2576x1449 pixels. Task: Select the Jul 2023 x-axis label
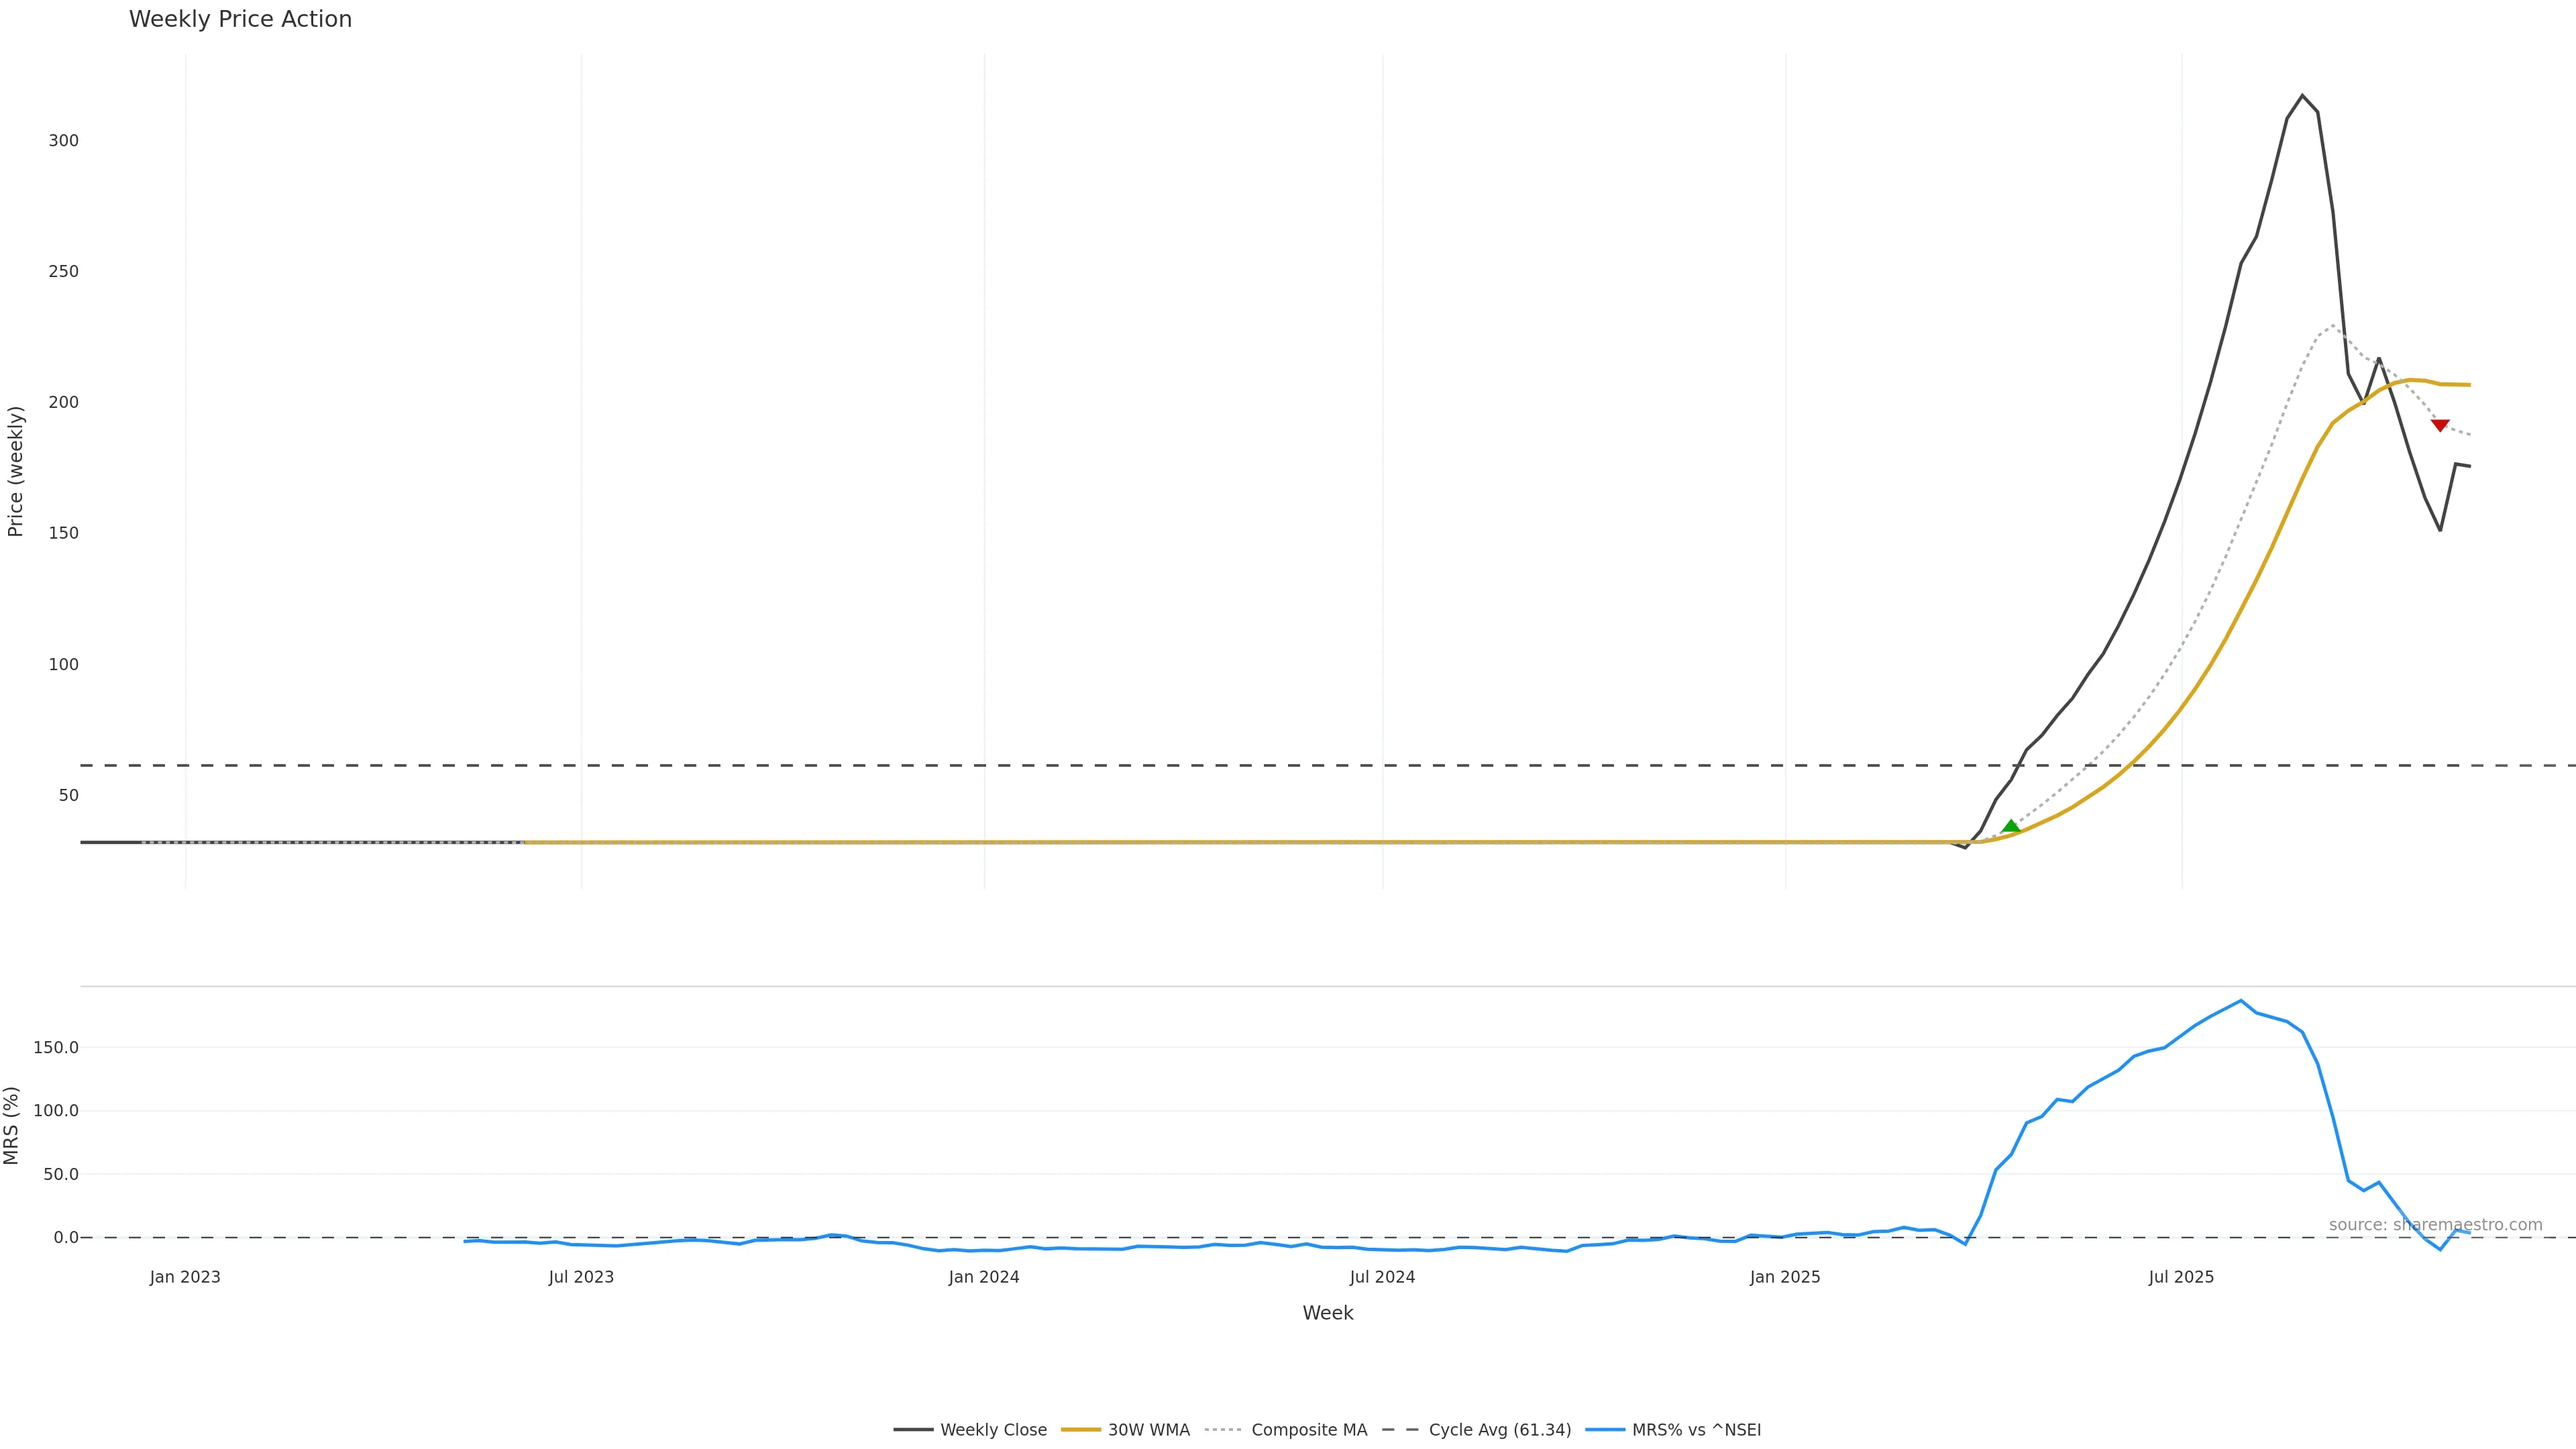coord(581,1277)
